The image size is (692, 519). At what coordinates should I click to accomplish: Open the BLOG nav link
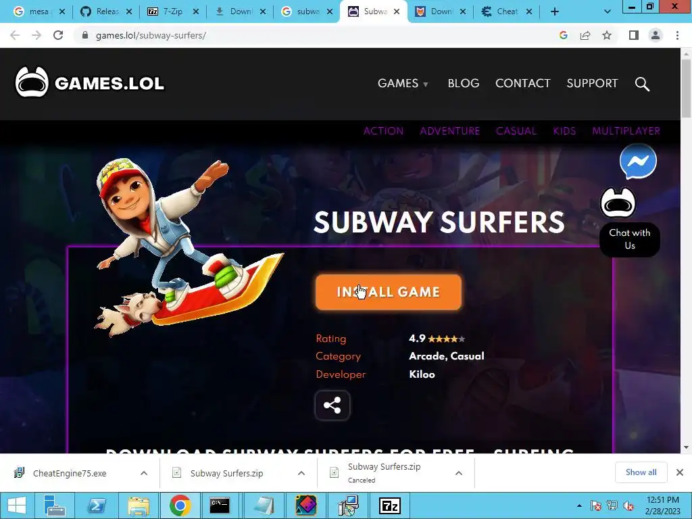(464, 83)
